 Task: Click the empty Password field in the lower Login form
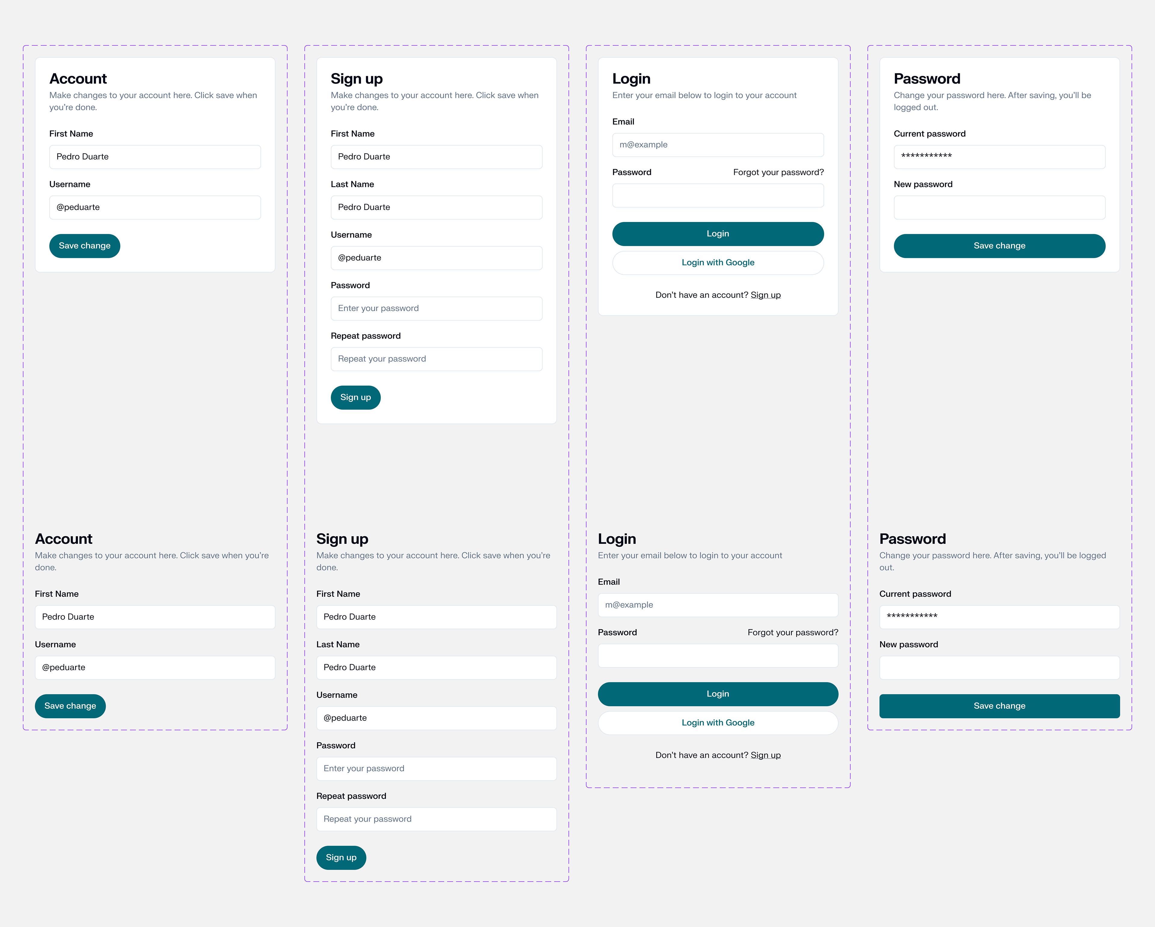(718, 656)
